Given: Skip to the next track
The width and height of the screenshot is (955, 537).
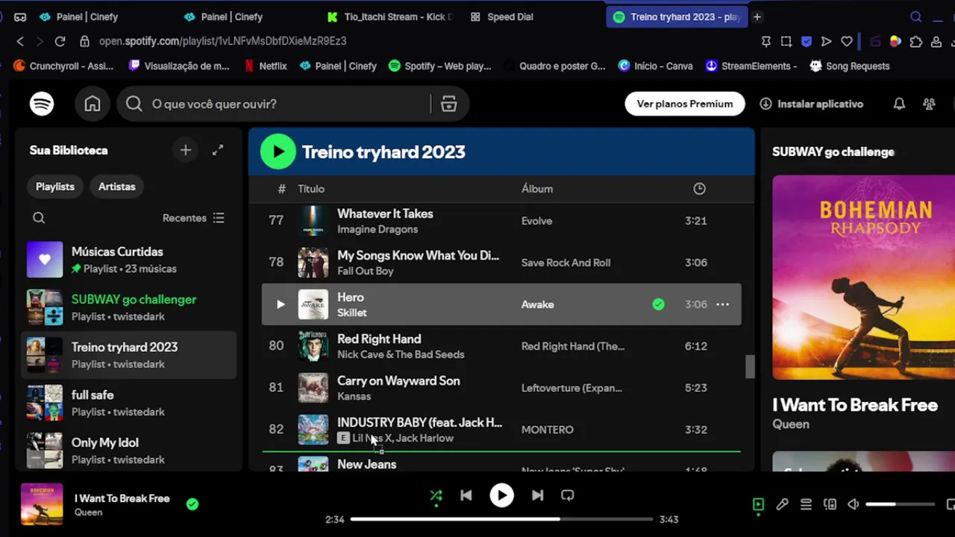Looking at the screenshot, I should (x=537, y=495).
